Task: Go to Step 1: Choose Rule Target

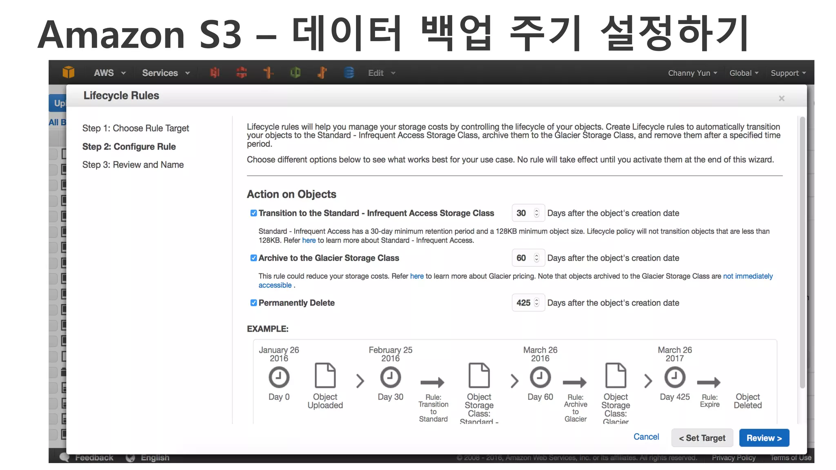Action: click(x=136, y=128)
